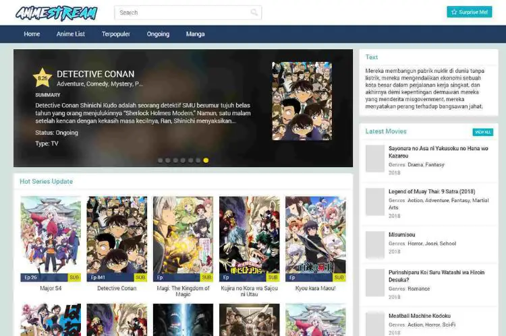Open the Anime List menu item
Screen dimensions: 506x336
tap(71, 34)
